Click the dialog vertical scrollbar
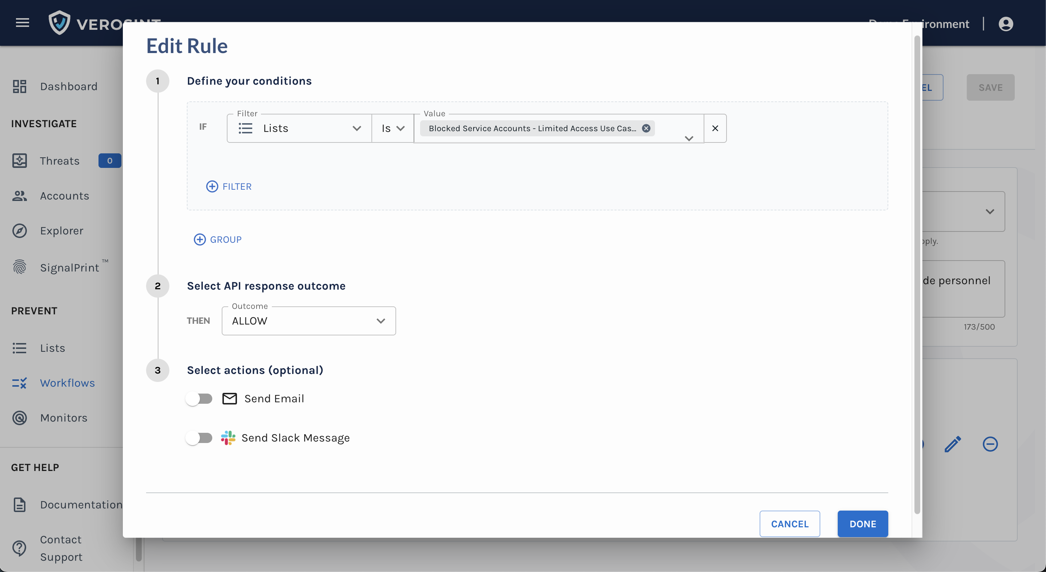 (917, 275)
